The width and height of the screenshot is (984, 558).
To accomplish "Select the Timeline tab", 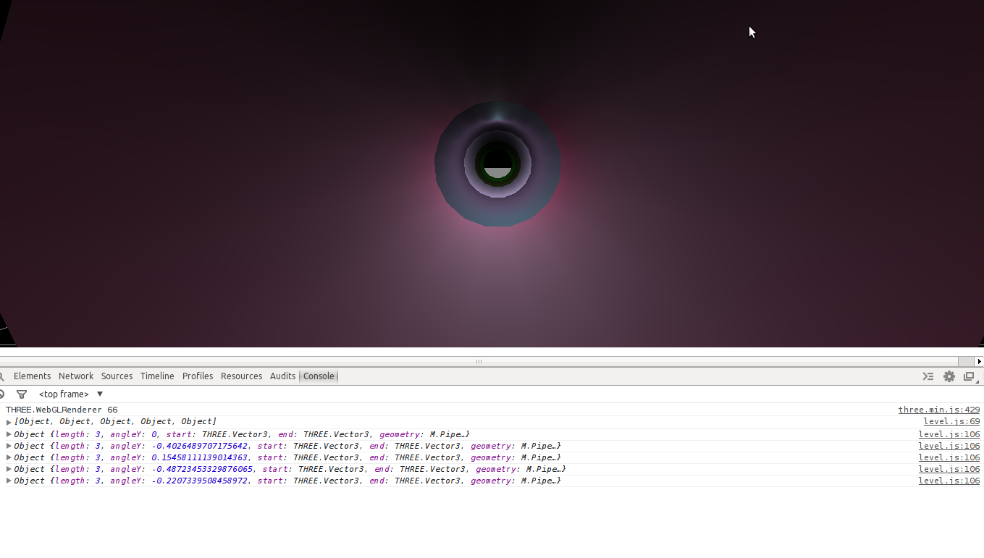I will tap(157, 376).
